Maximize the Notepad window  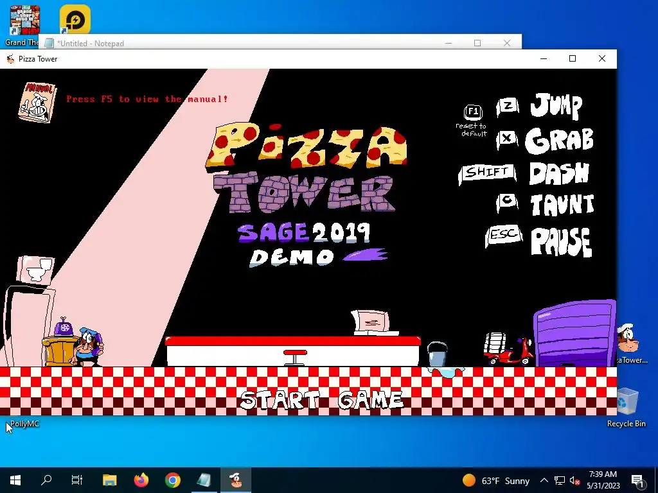click(477, 43)
